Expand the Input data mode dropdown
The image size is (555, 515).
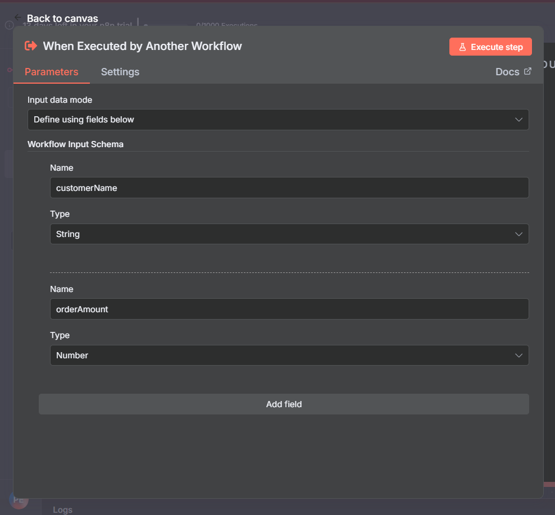[278, 120]
